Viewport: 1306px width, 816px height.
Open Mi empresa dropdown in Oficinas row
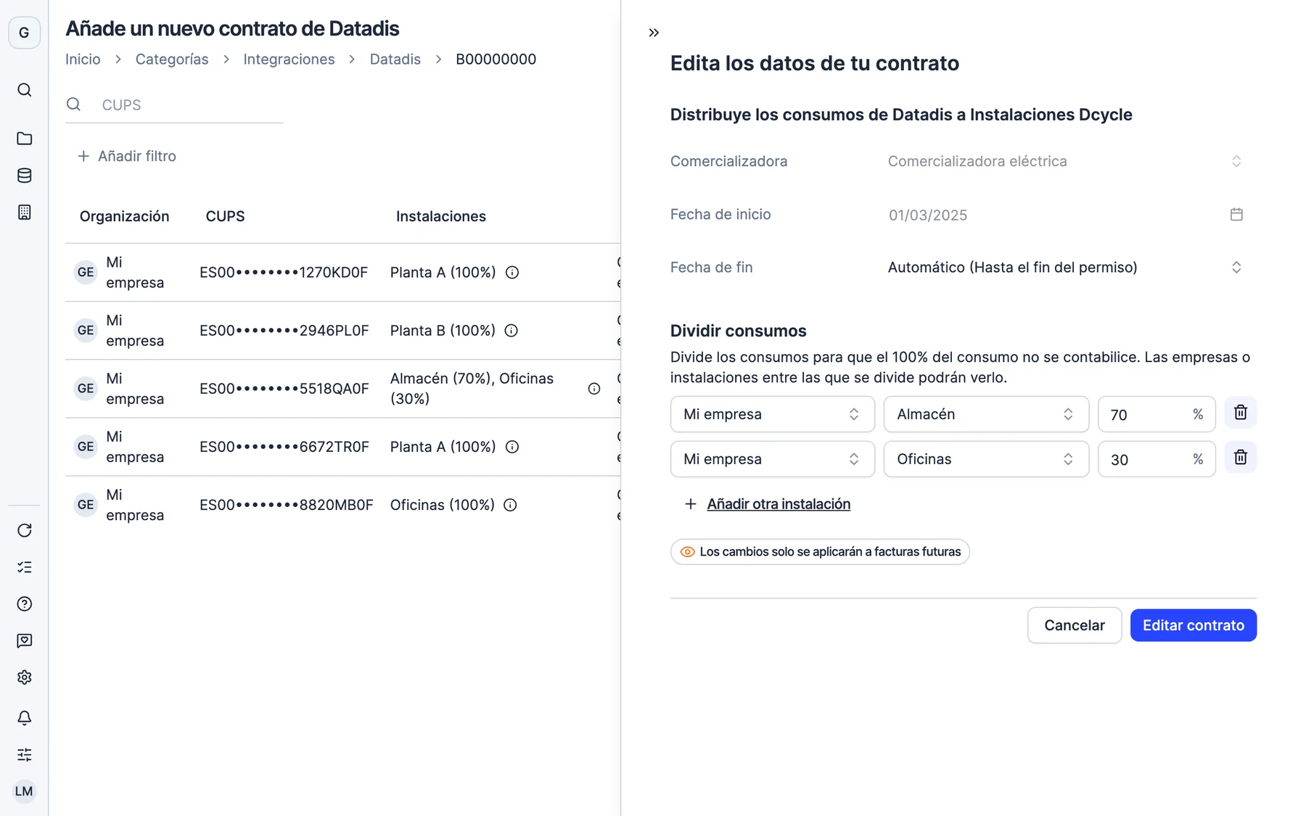tap(772, 459)
